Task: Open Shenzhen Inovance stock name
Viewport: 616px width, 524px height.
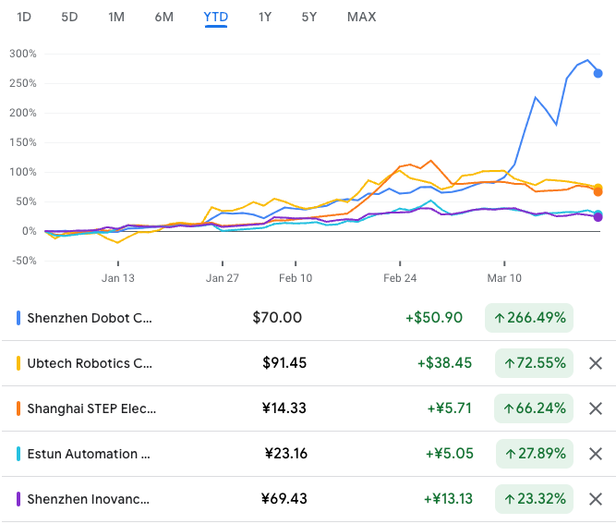Action: click(89, 499)
